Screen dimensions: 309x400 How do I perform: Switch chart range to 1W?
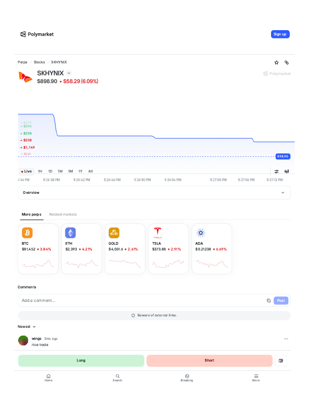click(x=60, y=171)
